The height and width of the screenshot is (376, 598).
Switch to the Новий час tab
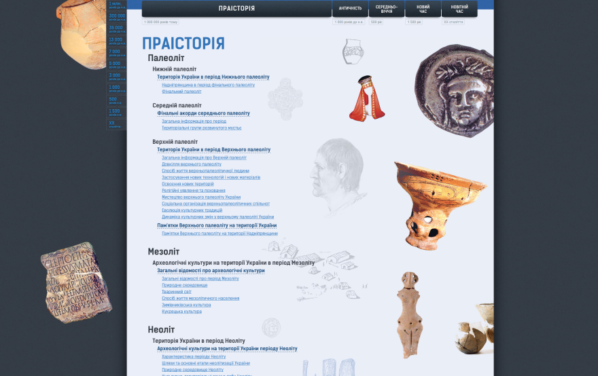pos(423,8)
